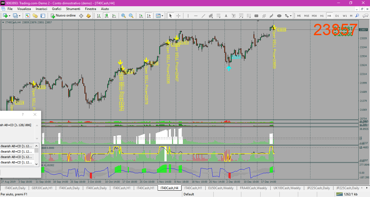Select the rectangle shape tool
The width and height of the screenshot is (370, 197).
(x=257, y=16)
